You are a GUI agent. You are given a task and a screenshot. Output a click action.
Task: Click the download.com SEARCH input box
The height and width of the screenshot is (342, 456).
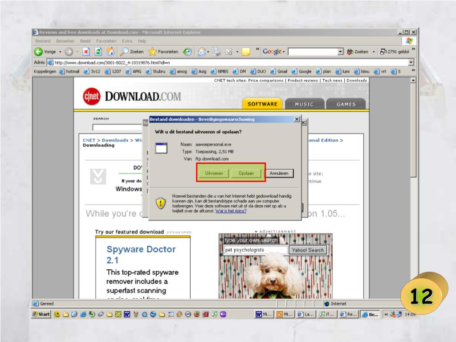118,127
